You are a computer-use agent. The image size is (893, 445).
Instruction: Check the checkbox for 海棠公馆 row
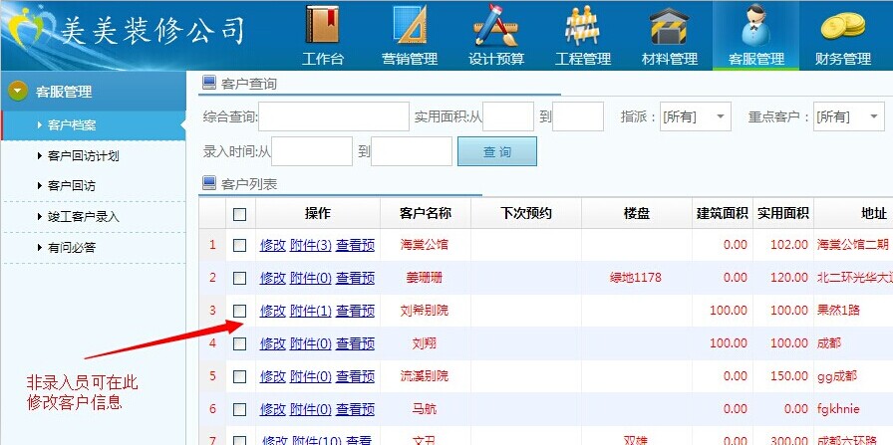point(239,245)
